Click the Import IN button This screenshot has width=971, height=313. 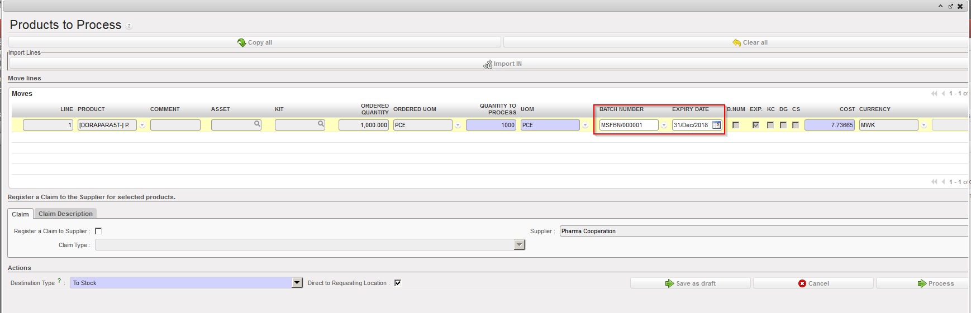pyautogui.click(x=488, y=64)
